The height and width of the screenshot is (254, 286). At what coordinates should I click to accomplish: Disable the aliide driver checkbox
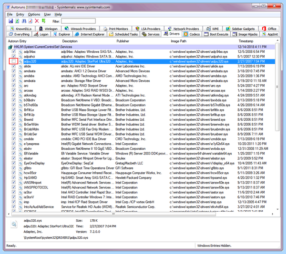click(14, 66)
